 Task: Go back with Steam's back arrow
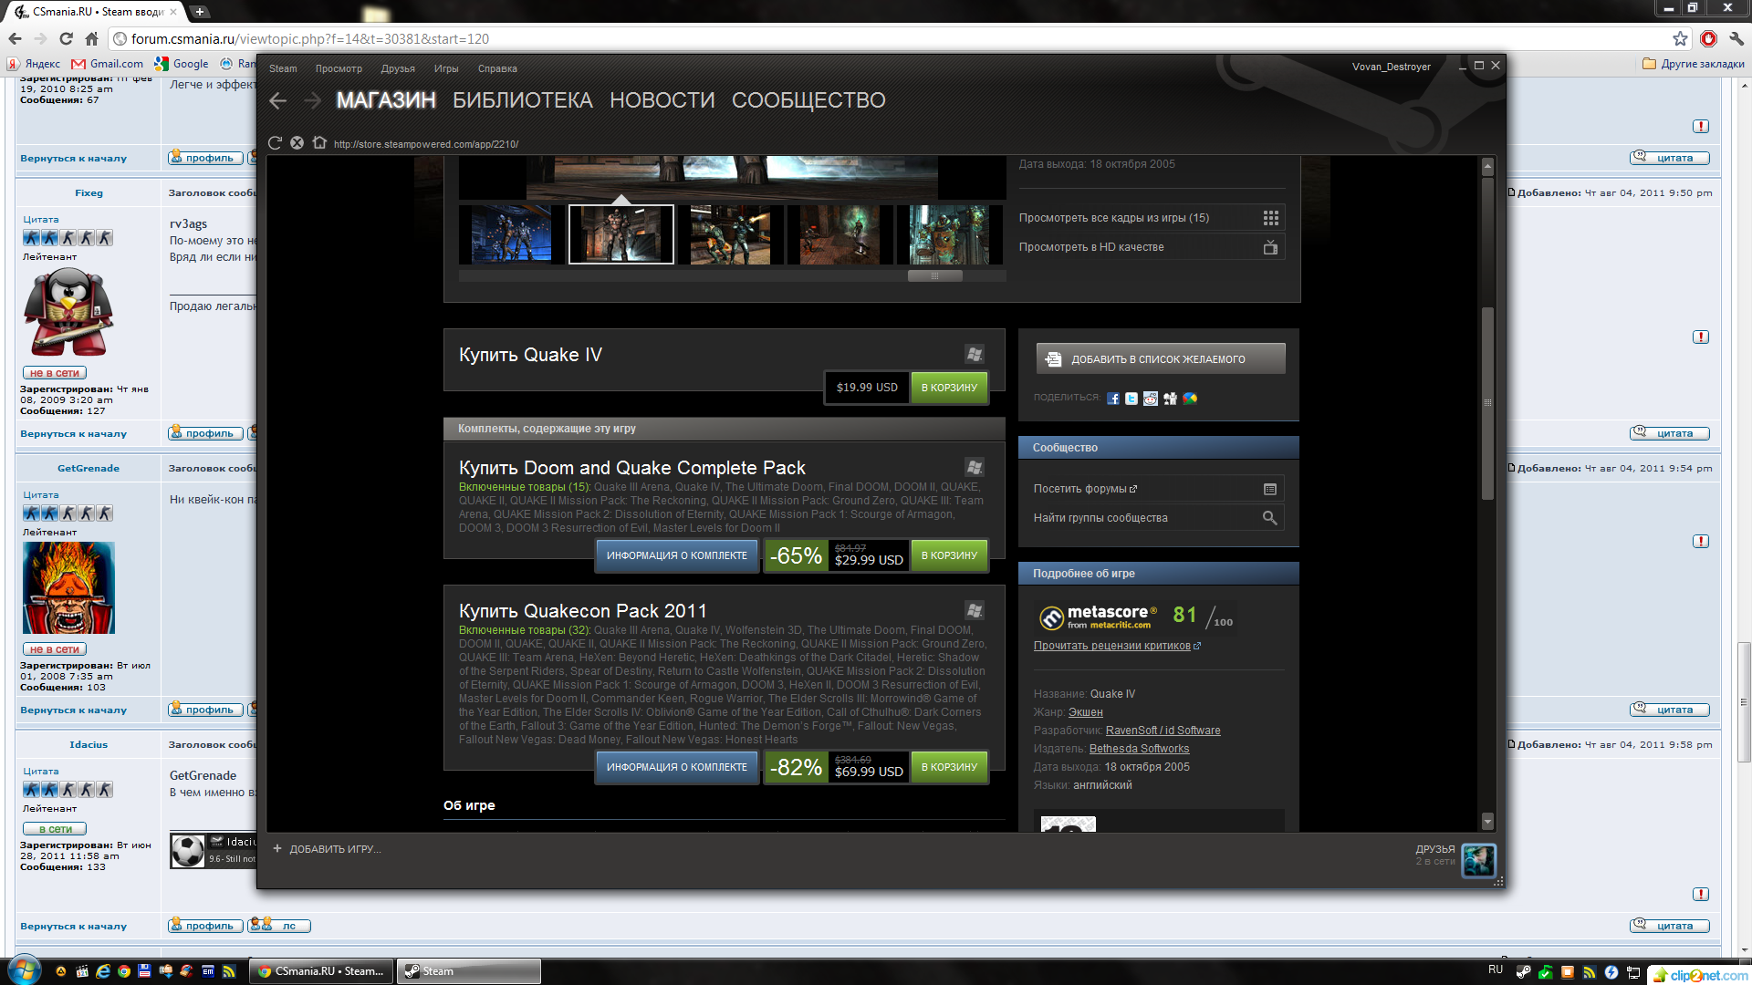(x=278, y=100)
